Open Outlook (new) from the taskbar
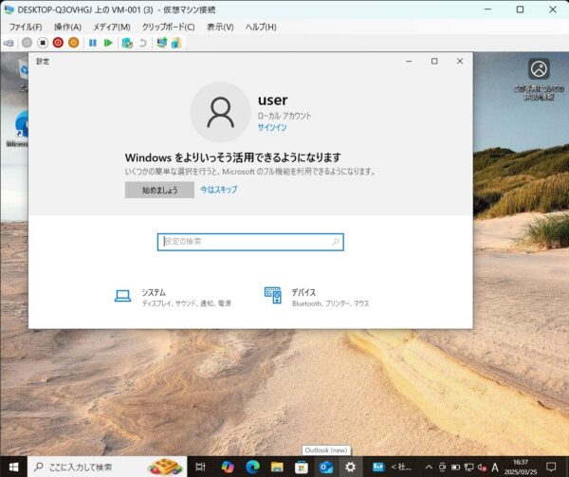 326,467
